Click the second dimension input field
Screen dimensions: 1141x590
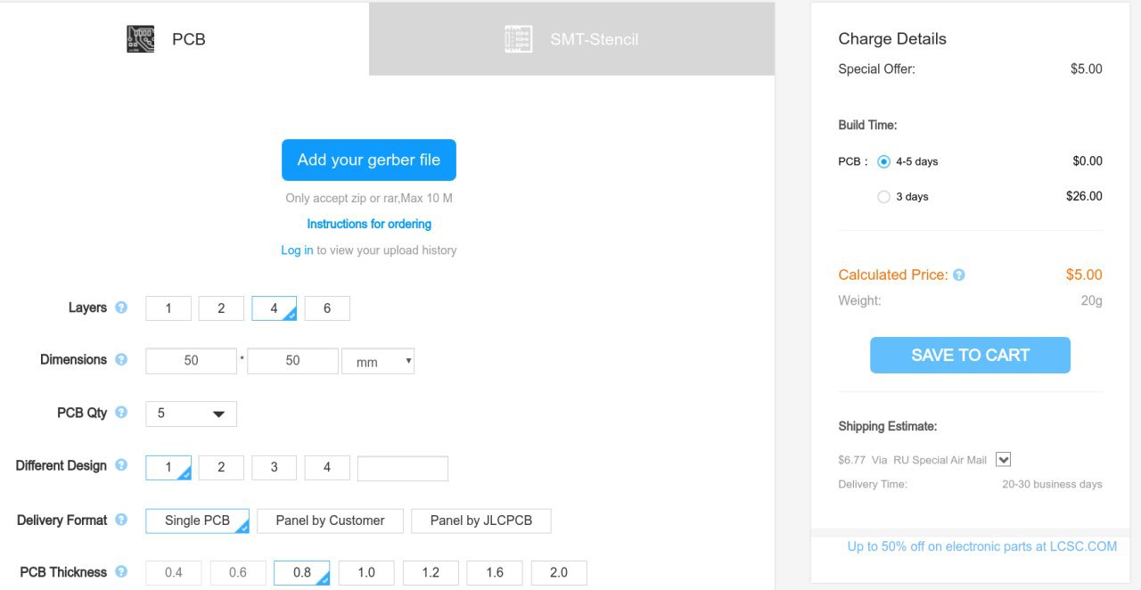[292, 361]
